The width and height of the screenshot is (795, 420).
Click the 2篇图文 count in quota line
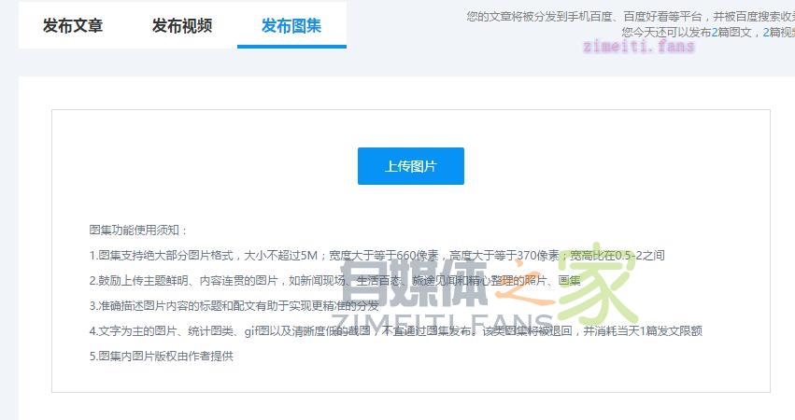click(729, 32)
